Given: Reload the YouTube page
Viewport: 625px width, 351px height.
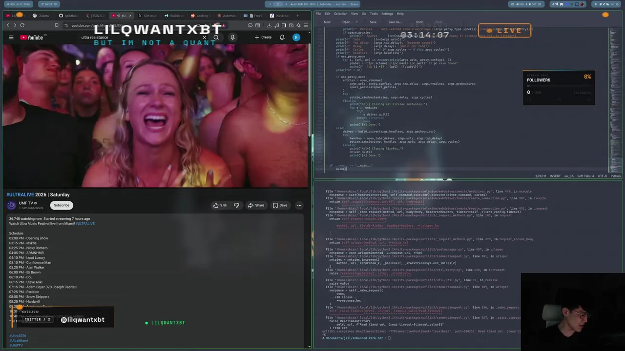Looking at the screenshot, I should [x=22, y=25].
